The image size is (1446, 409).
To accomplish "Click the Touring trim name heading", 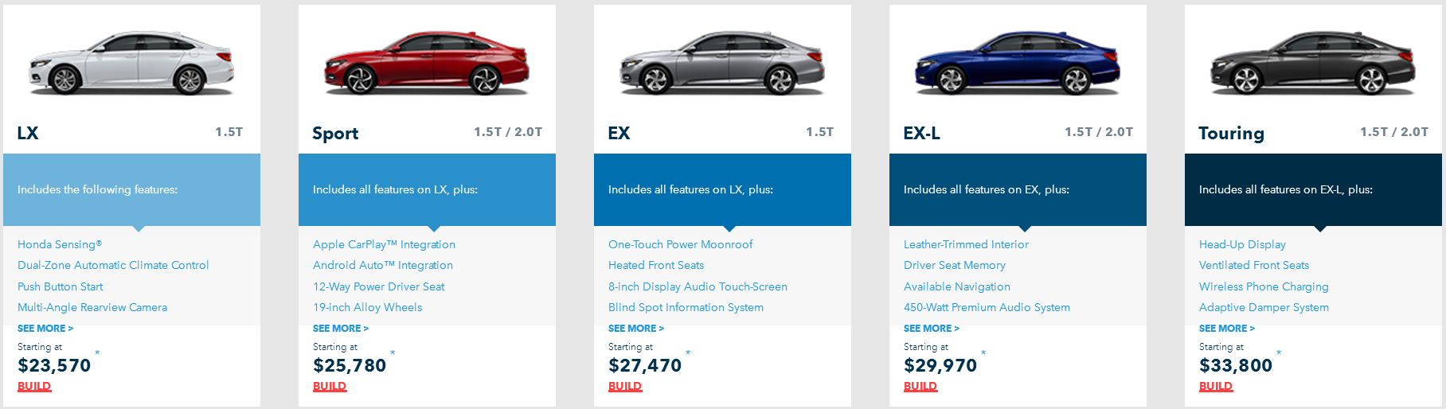I will [1231, 134].
